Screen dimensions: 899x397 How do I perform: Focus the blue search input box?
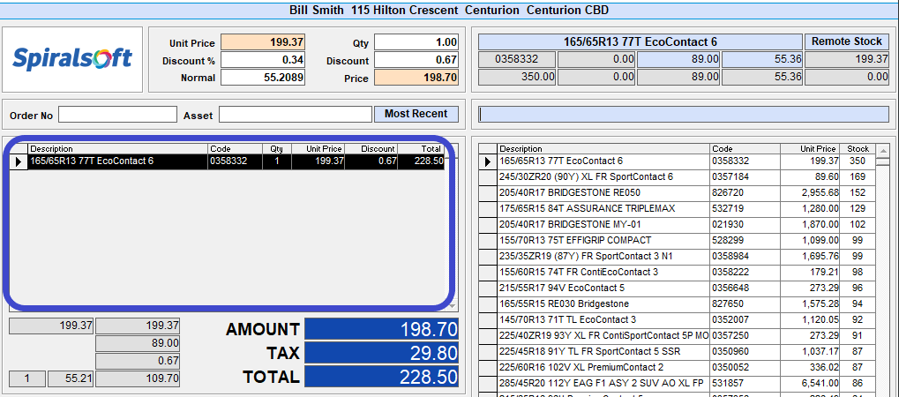(x=684, y=114)
